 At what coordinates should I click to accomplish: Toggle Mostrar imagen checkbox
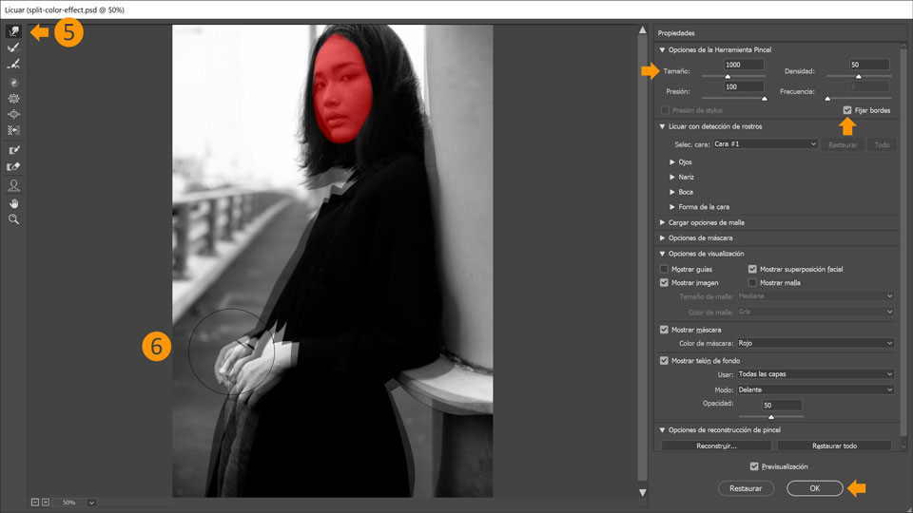664,283
